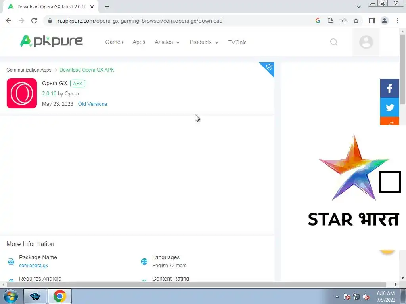This screenshot has width=406, height=304.
Task: Show 72 more languages
Action: click(x=178, y=266)
